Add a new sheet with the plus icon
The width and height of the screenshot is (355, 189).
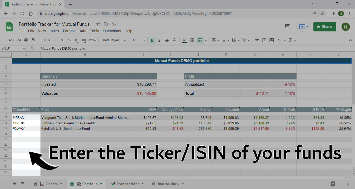(15, 184)
